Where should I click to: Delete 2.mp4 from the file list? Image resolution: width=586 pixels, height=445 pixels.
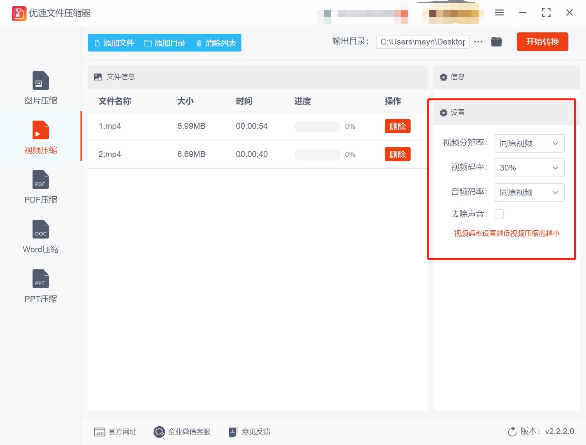coord(397,154)
